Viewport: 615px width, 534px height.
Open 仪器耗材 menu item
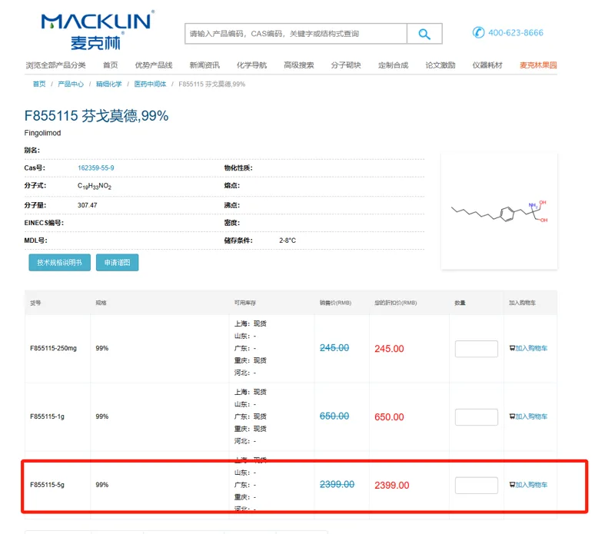487,65
